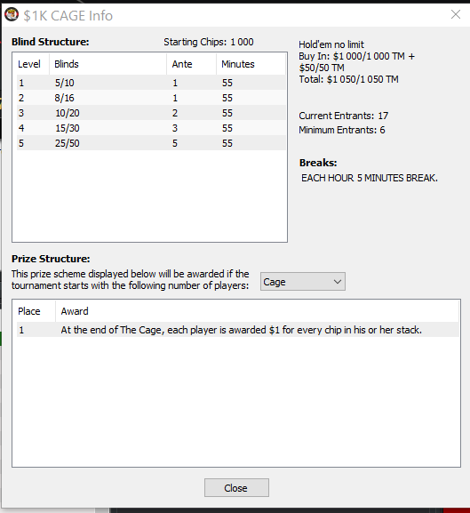Close the $1K CAGE Info window with X
Screen dimensions: 470x513
tap(456, 14)
